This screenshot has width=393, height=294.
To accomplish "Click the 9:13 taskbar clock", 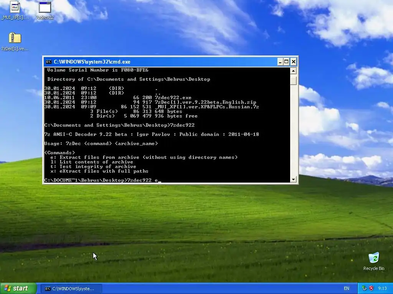I will pyautogui.click(x=382, y=288).
